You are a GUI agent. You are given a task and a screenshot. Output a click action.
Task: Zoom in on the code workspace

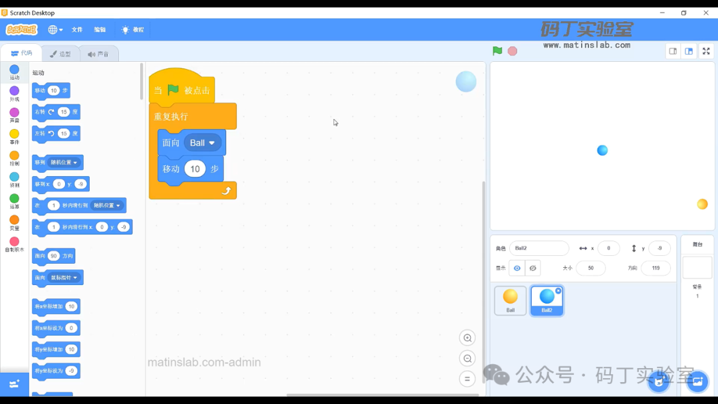pyautogui.click(x=467, y=338)
